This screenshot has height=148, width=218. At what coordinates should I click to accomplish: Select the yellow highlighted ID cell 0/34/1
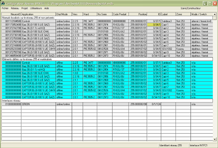click(x=154, y=25)
